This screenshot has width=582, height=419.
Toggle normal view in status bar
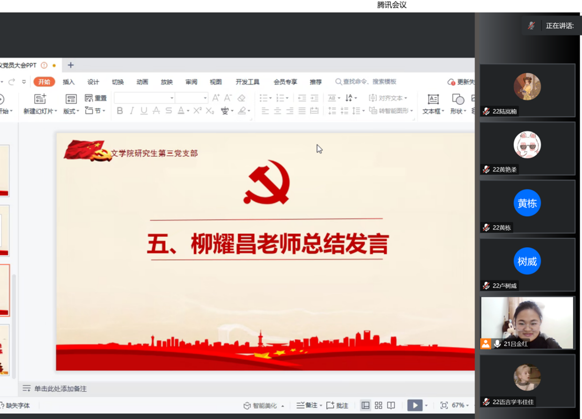[x=366, y=405]
